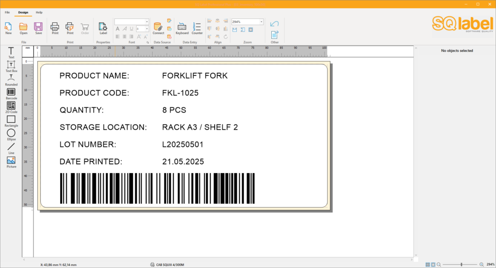Screen dimensions: 496x268
Task: Select the Barcode tool in the left sidebar
Action: pos(11,92)
